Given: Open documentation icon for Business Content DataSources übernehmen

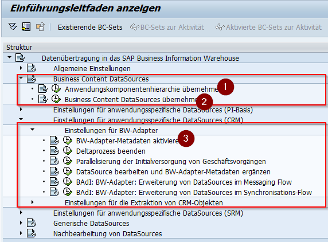Looking at the screenshot, I should (43, 99).
